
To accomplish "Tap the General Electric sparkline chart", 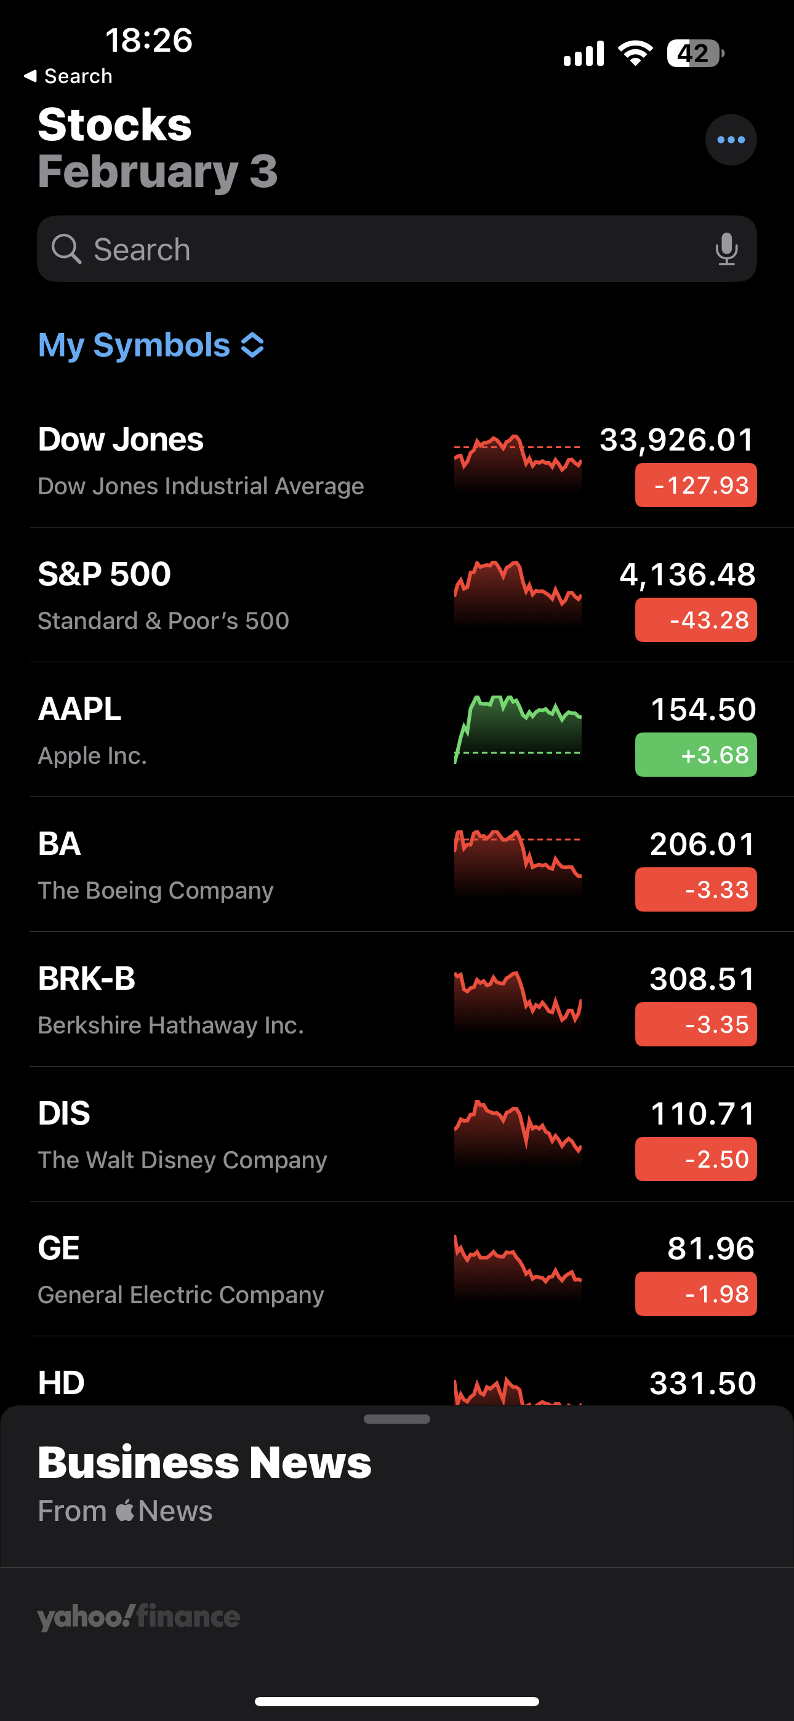I will [x=517, y=1266].
